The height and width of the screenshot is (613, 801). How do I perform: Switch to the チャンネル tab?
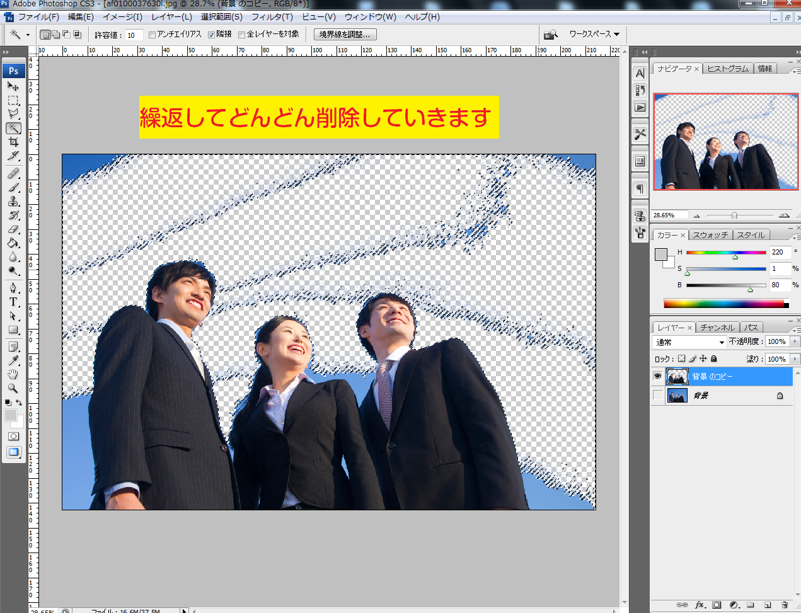(x=717, y=328)
